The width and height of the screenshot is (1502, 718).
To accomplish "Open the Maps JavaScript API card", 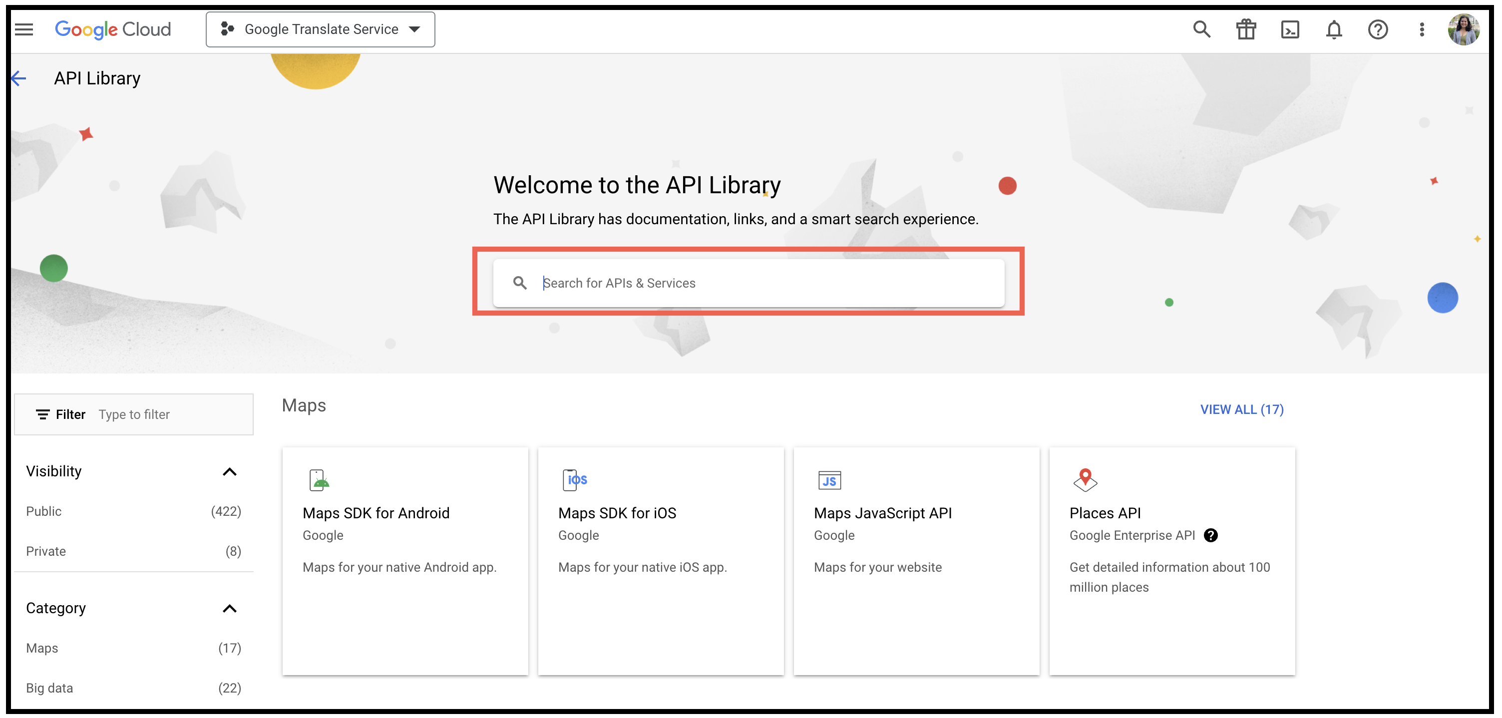I will (917, 561).
